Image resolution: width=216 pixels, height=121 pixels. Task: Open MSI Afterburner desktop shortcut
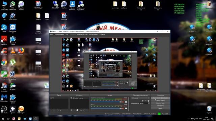pyautogui.click(x=13, y=5)
